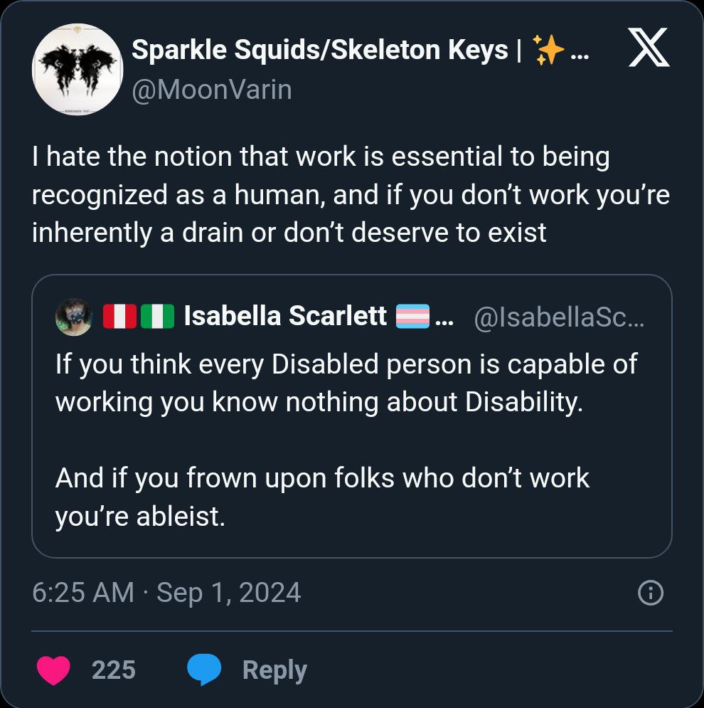Open Sparkle Squids/Skeleton Keys profile name
704x708 pixels.
[320, 50]
